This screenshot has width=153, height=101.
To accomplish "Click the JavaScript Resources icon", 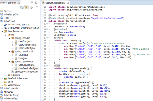I will pos(6,78).
